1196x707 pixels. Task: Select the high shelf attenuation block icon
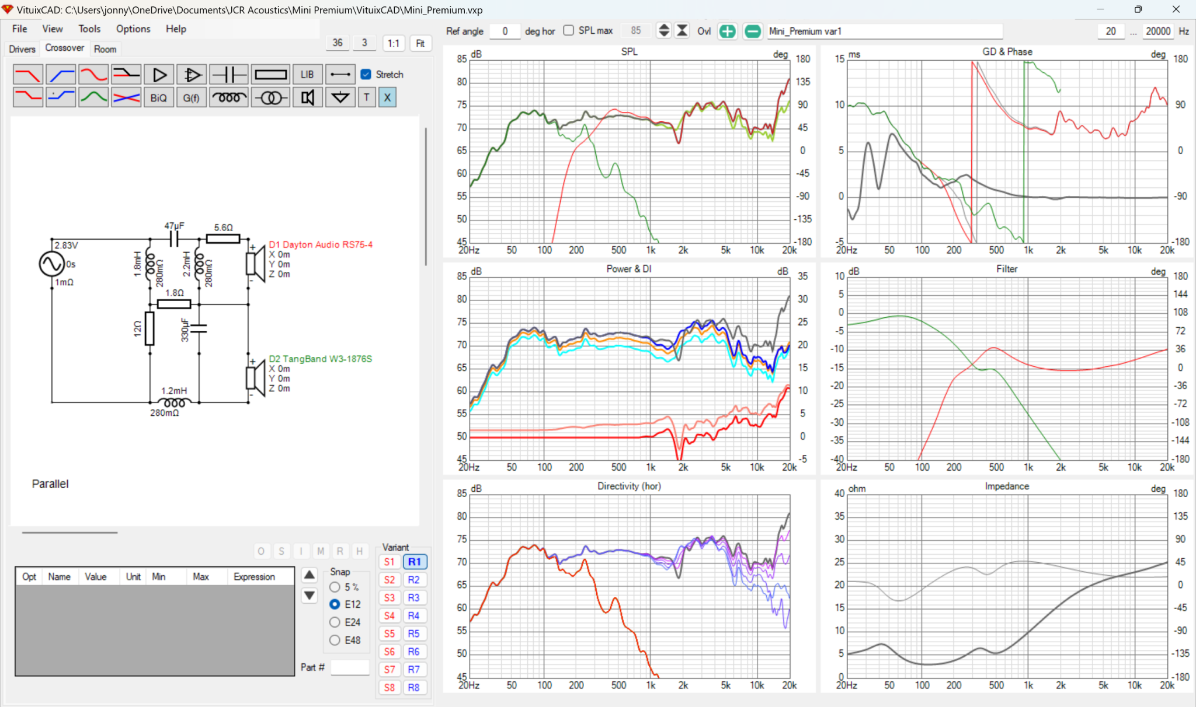(x=126, y=74)
